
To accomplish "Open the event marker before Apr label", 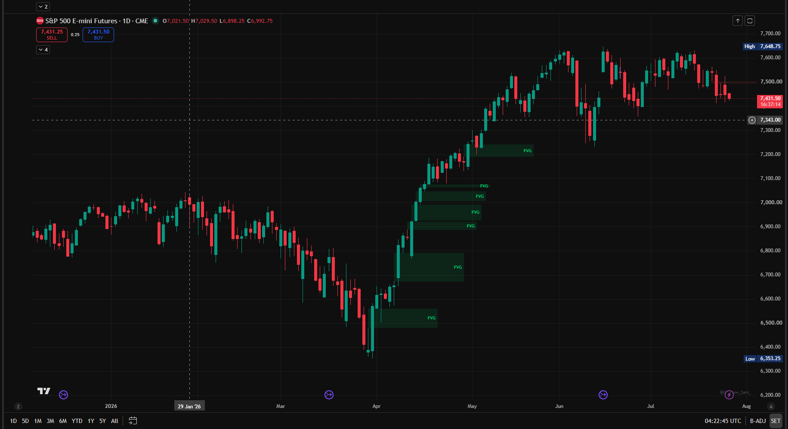I will click(x=329, y=395).
